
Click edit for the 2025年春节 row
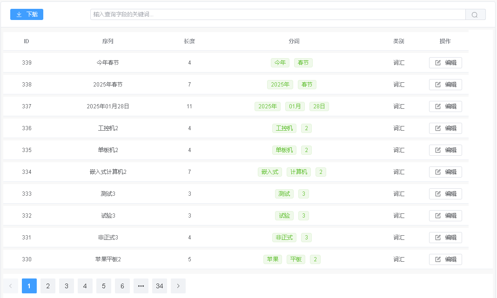(x=445, y=85)
